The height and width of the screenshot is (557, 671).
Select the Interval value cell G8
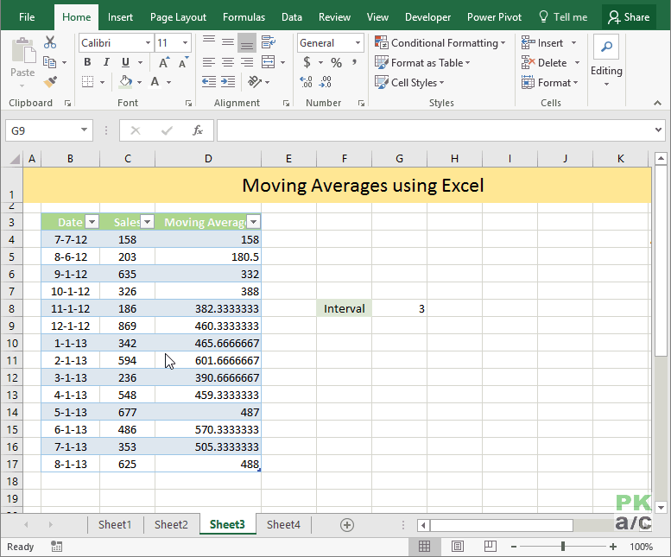[399, 308]
